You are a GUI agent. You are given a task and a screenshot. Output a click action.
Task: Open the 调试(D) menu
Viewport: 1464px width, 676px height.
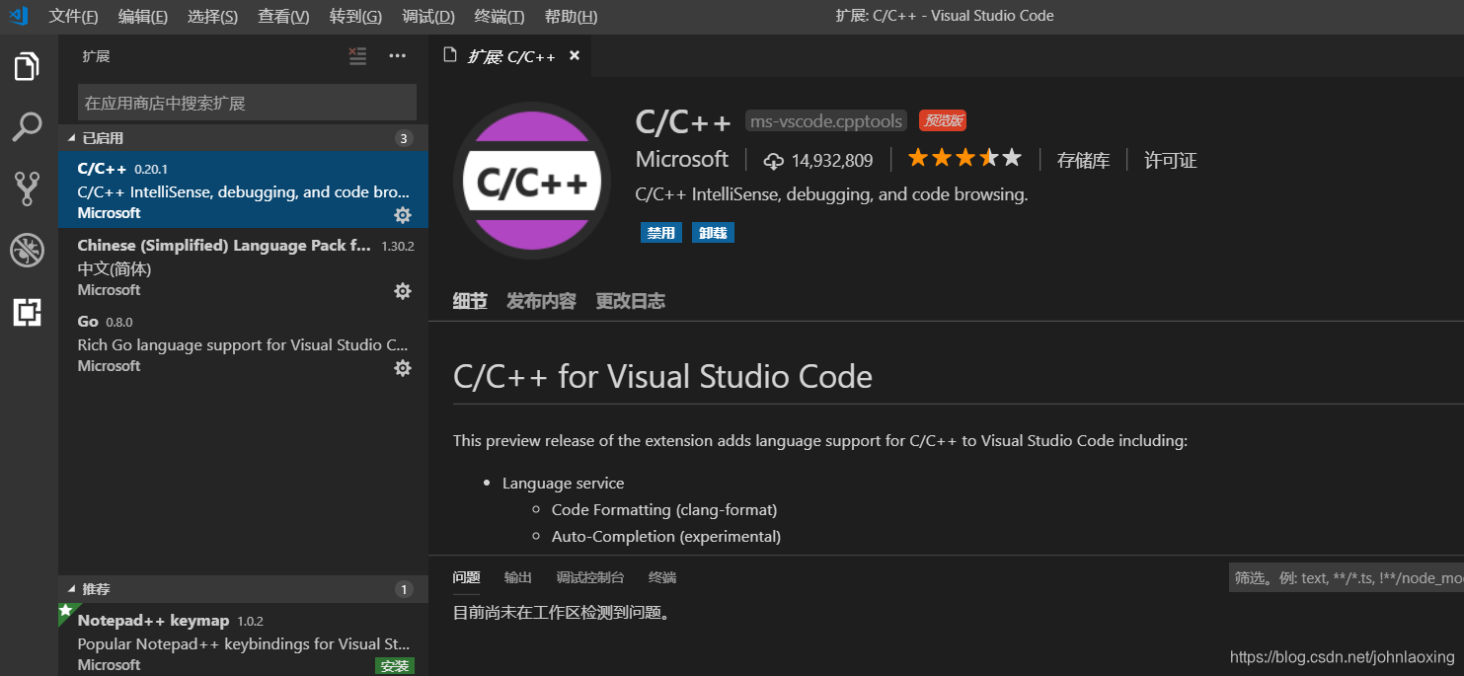pyautogui.click(x=428, y=17)
